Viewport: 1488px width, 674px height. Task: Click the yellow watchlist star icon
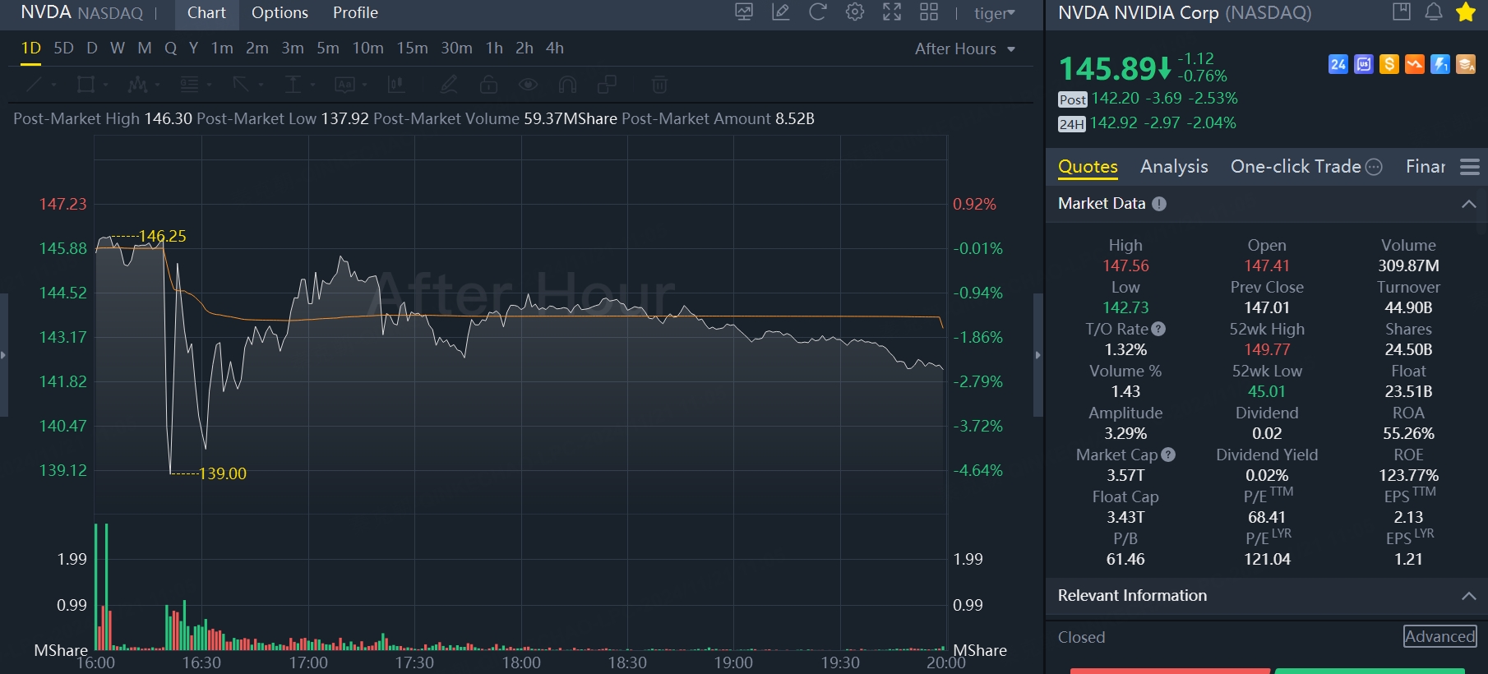1465,12
